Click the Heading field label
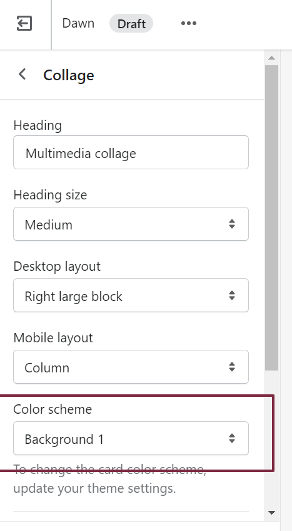The width and height of the screenshot is (292, 531). pos(38,125)
